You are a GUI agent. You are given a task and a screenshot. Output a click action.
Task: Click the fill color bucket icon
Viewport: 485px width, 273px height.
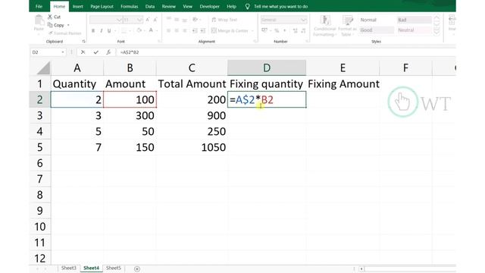(x=139, y=30)
